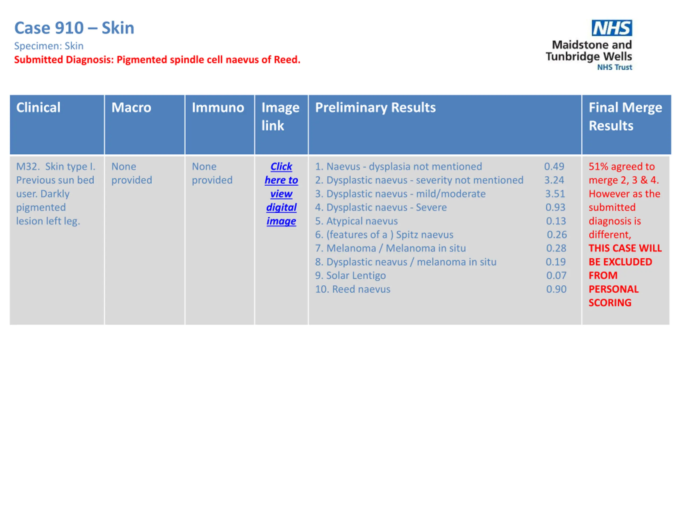Select '4. Dysplastic naevus - Severe'
The width and height of the screenshot is (681, 511).
tap(381, 207)
